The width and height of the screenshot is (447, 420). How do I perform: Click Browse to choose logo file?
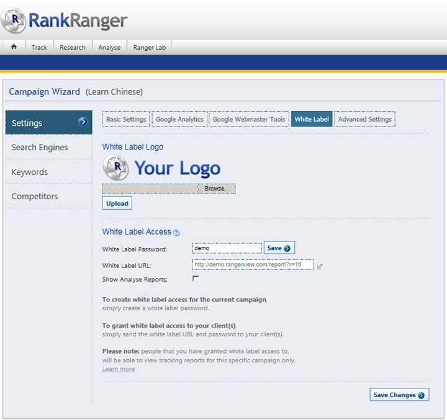pyautogui.click(x=217, y=189)
